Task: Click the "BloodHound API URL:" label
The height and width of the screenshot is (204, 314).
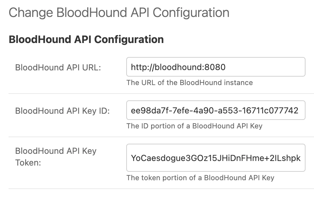Action: [x=58, y=67]
